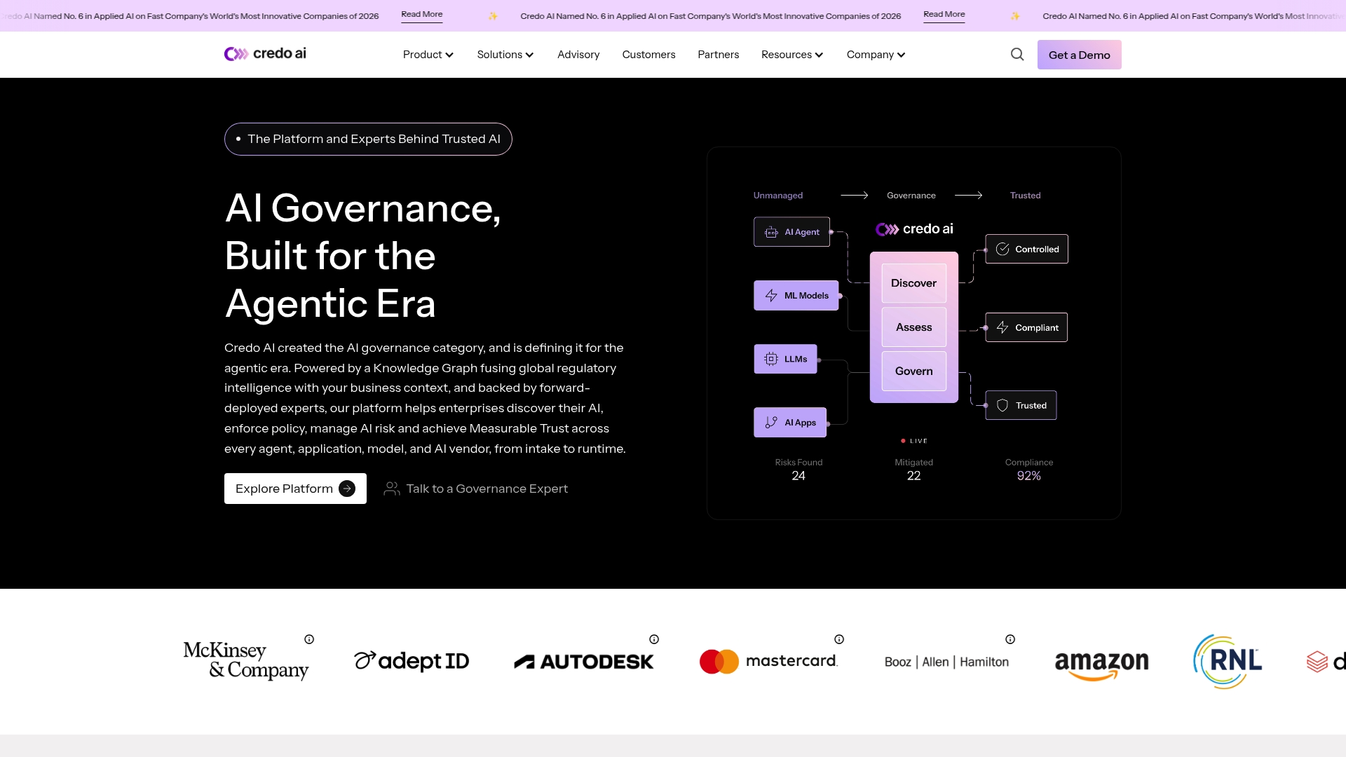
Task: Click The Platform and Experts Behind Trusted AI pill
Action: click(368, 139)
